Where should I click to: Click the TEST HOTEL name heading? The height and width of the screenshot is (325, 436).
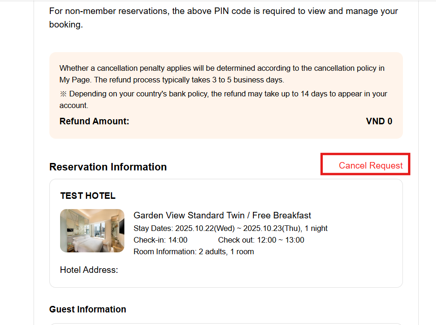pos(88,196)
